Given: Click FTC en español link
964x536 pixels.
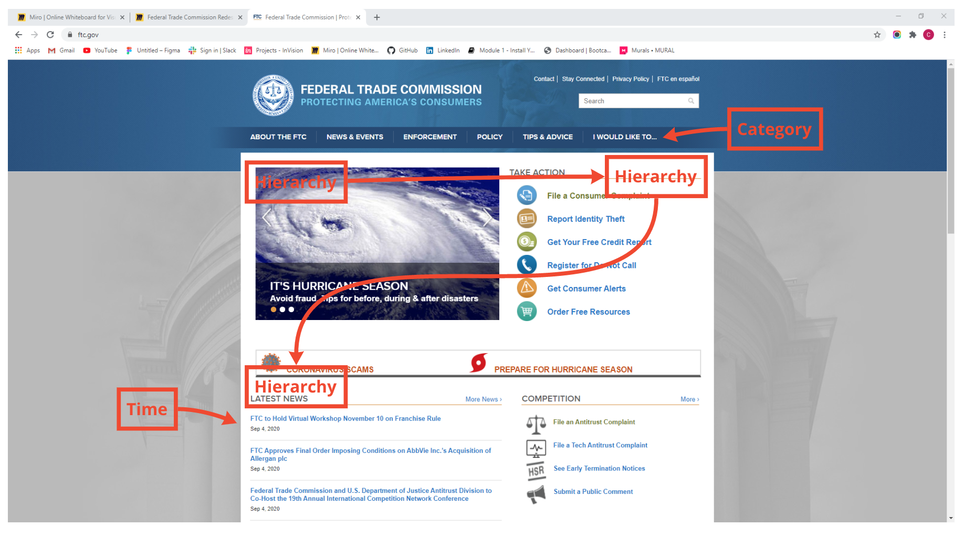Looking at the screenshot, I should click(x=678, y=79).
